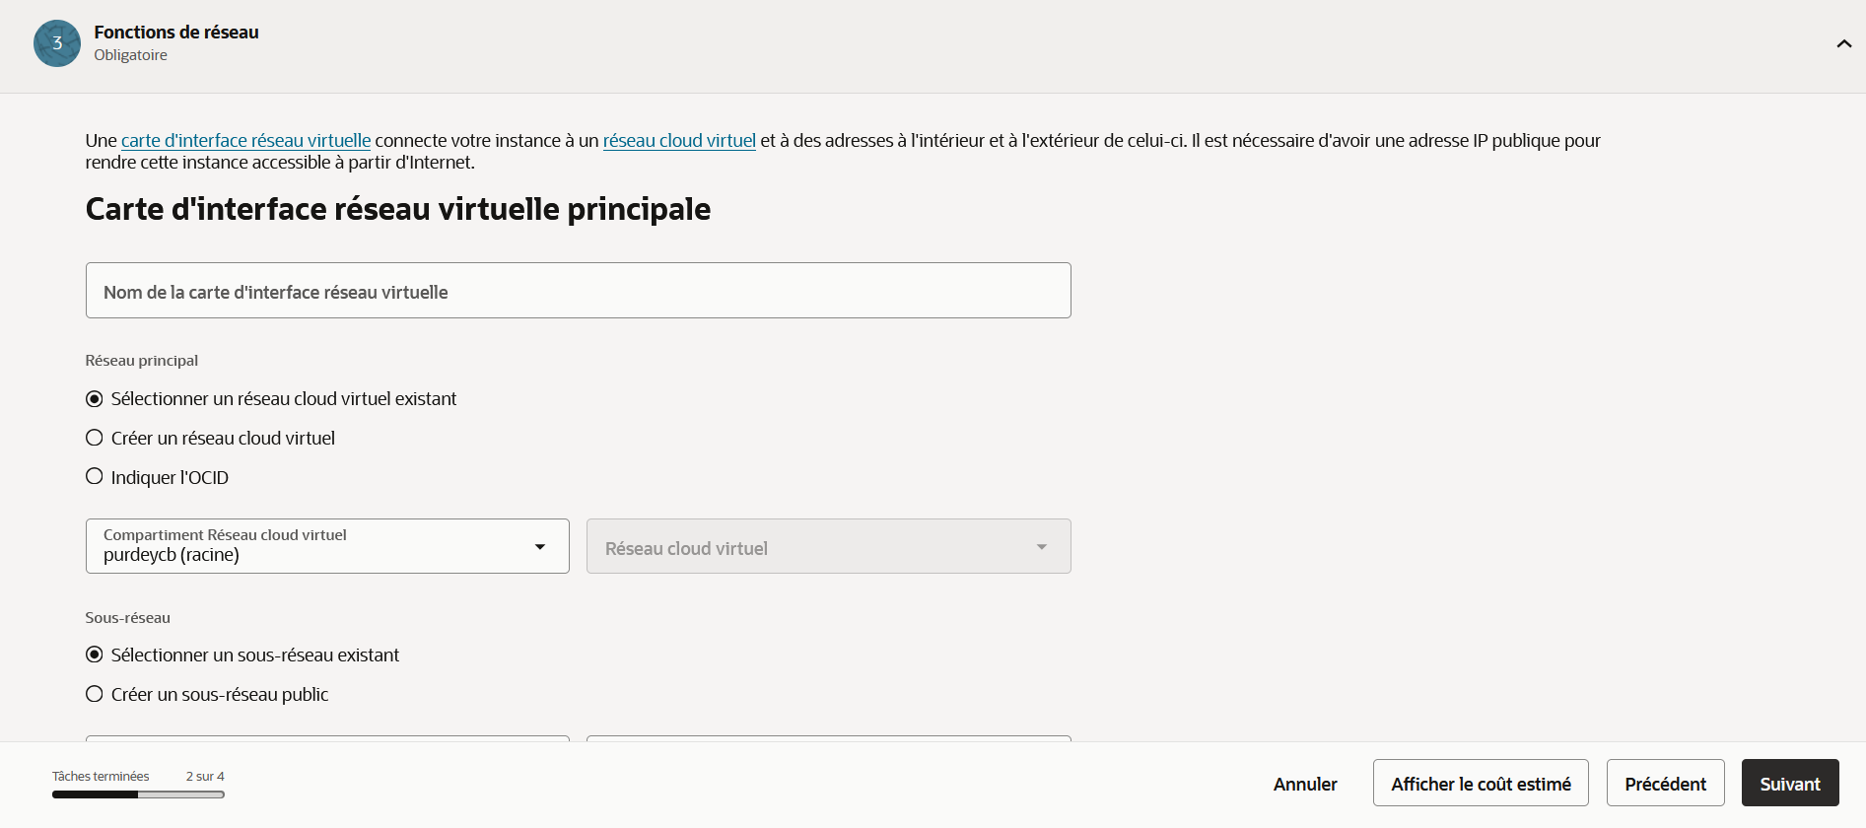The width and height of the screenshot is (1866, 828).
Task: Focus the Nom de la carte d'interface field
Action: [578, 291]
